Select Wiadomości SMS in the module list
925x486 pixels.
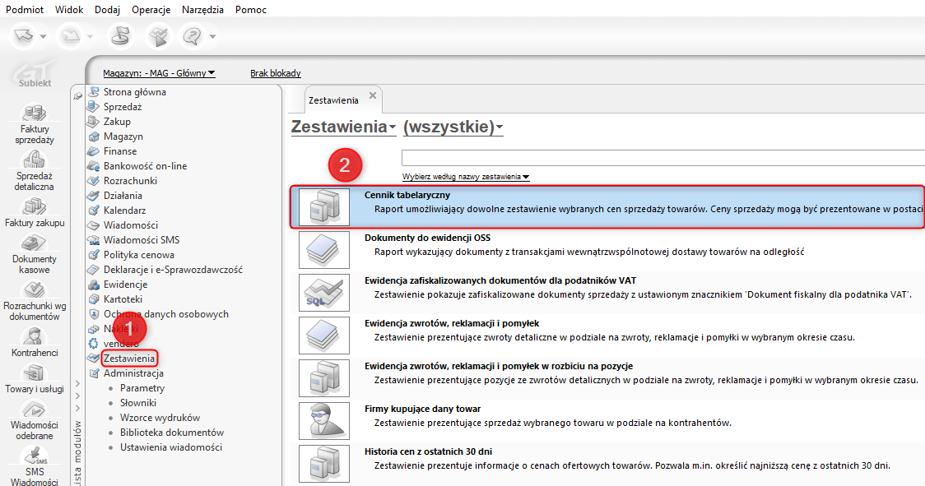pyautogui.click(x=142, y=240)
